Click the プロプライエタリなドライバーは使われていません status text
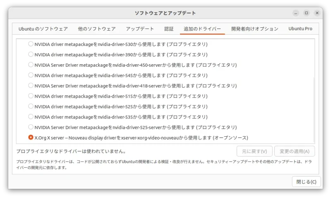 (71, 151)
